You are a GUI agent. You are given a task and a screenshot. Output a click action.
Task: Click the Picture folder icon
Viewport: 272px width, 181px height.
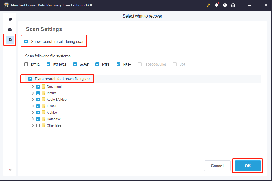pyautogui.click(x=43, y=93)
